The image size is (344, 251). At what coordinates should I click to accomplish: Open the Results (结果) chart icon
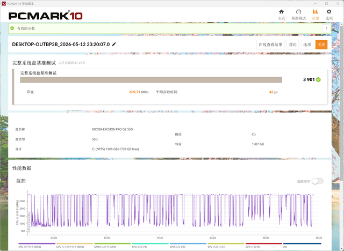pos(316,12)
